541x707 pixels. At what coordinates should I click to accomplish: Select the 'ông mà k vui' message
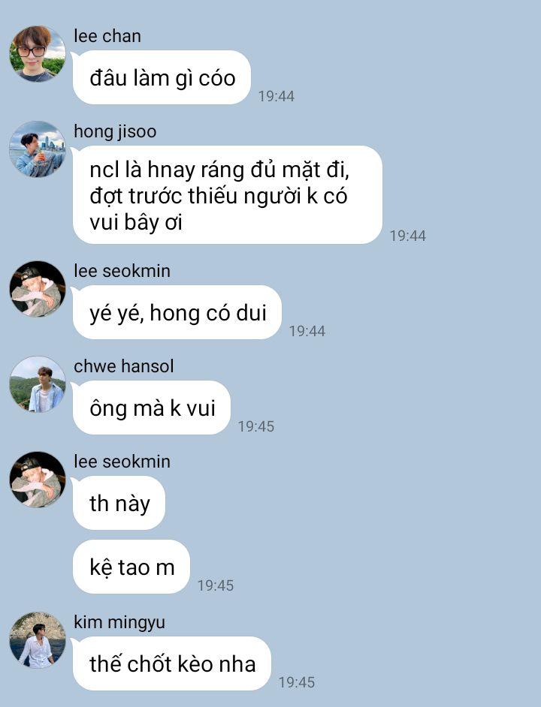pyautogui.click(x=152, y=408)
